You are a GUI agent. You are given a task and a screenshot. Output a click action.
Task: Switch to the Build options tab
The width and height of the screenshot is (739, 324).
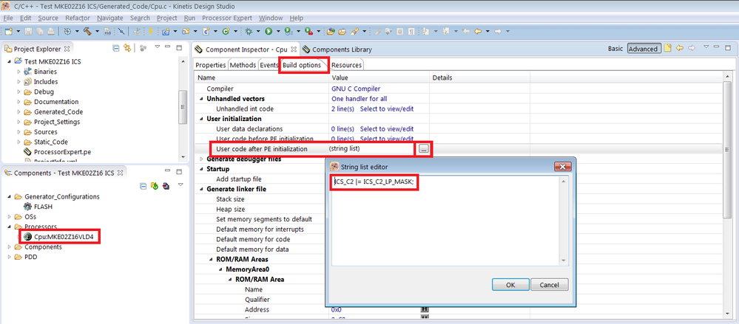tap(302, 65)
